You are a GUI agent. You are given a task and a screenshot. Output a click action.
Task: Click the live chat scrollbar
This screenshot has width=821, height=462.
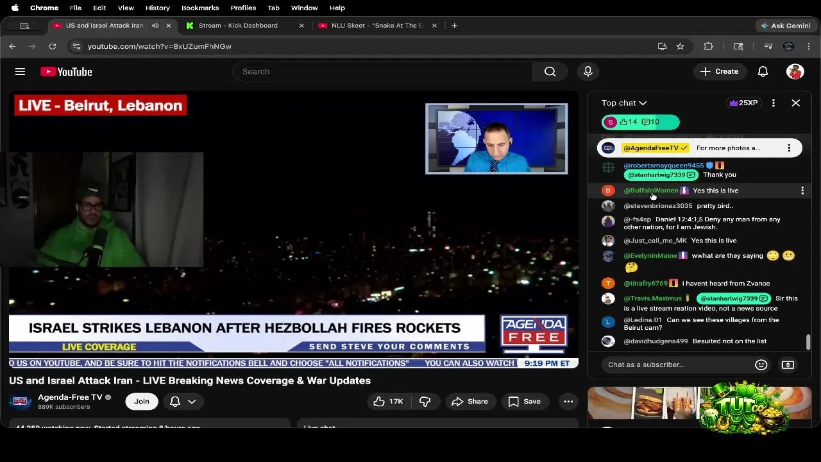click(808, 342)
